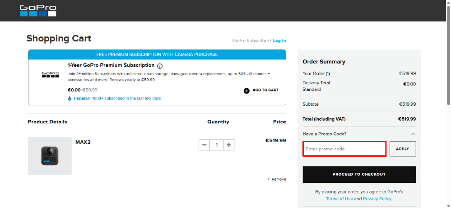Screen dimensions: 451x208
Task: Open the MAX2 camera thumbnail
Action: click(50, 156)
